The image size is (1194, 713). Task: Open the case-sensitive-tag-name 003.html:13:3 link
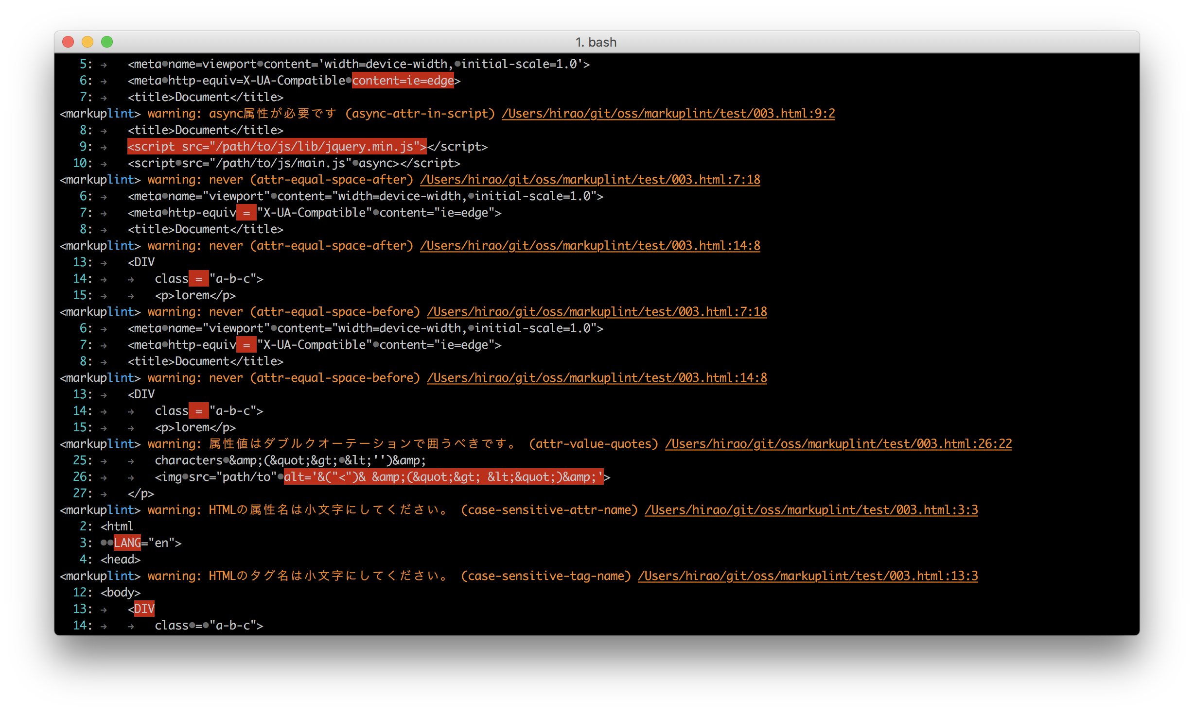click(x=808, y=576)
